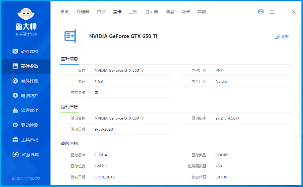Open 硬件体检 from the sidebar
Viewport: 303px width, 187px height.
pyautogui.click(x=26, y=52)
